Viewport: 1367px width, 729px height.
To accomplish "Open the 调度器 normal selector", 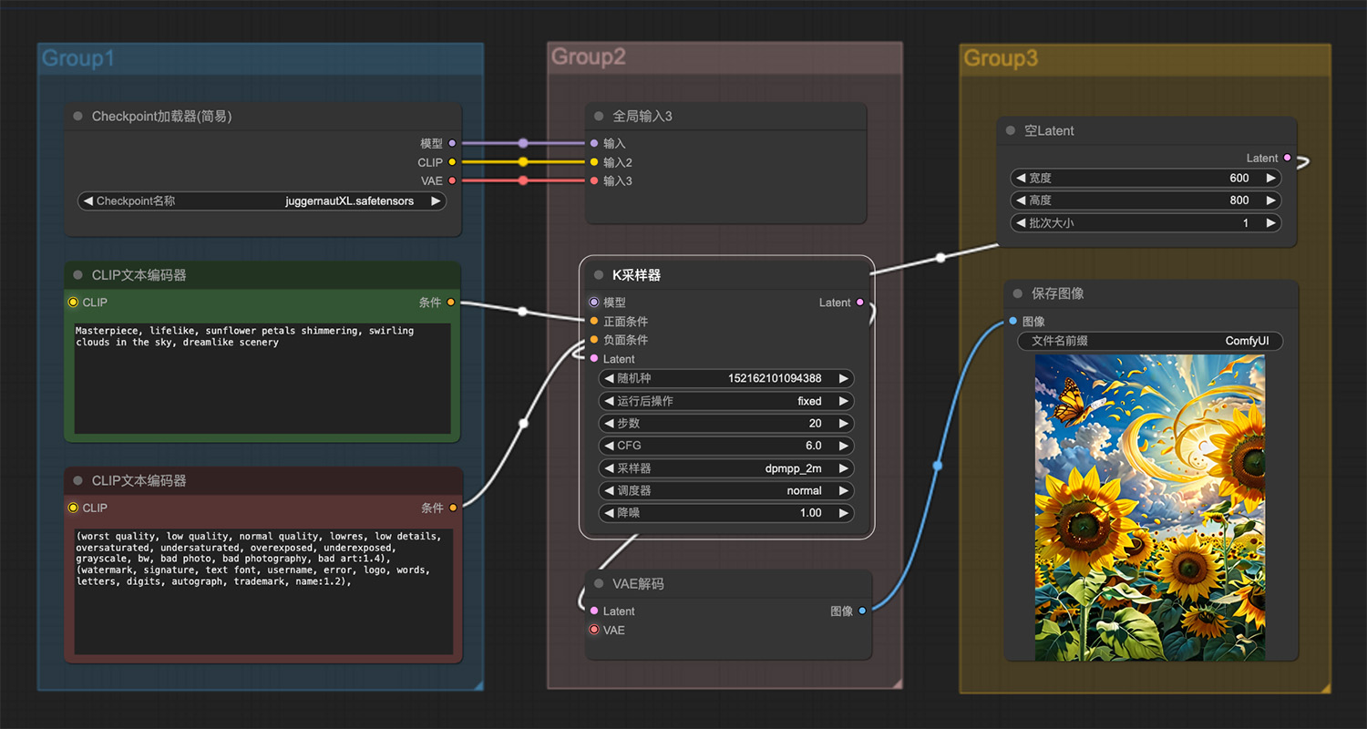I will pos(726,490).
